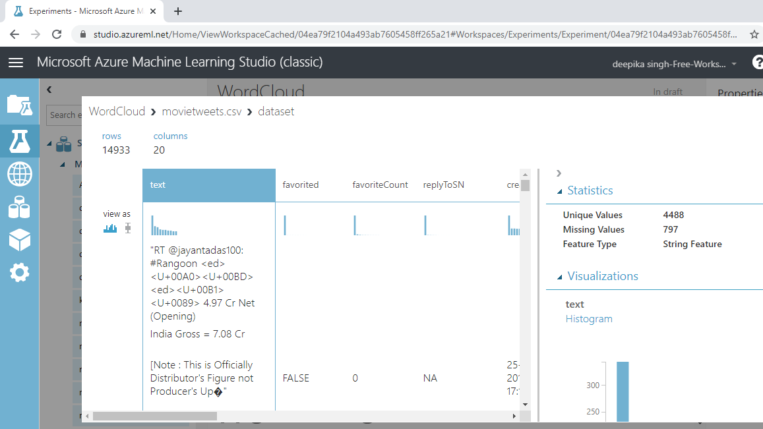Click the browser address bar URL
The height and width of the screenshot is (429, 763).
[x=415, y=34]
